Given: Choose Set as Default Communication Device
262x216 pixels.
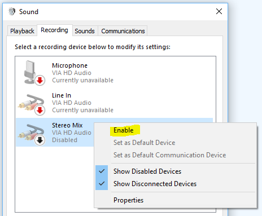Looking at the screenshot, I should (176, 155).
